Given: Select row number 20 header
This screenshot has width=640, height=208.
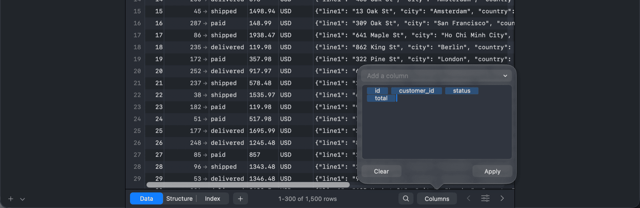Looking at the screenshot, I should pos(137,71).
